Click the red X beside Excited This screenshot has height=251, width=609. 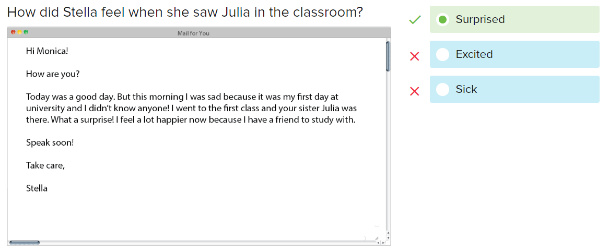coord(415,57)
